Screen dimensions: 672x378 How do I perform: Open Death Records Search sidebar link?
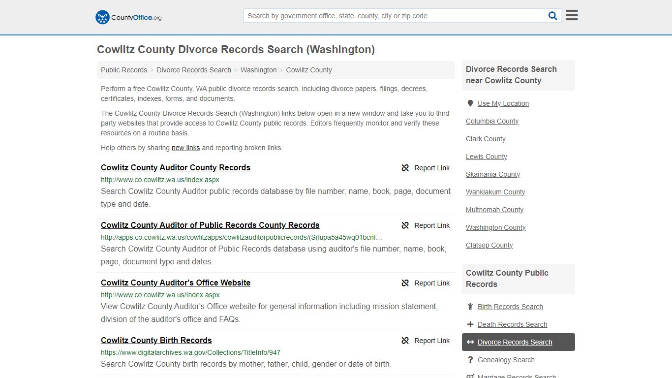coord(512,324)
